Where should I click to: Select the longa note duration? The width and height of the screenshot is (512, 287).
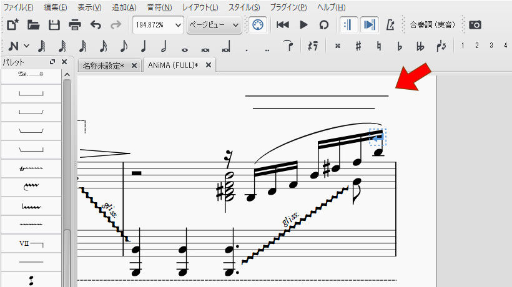[226, 46]
